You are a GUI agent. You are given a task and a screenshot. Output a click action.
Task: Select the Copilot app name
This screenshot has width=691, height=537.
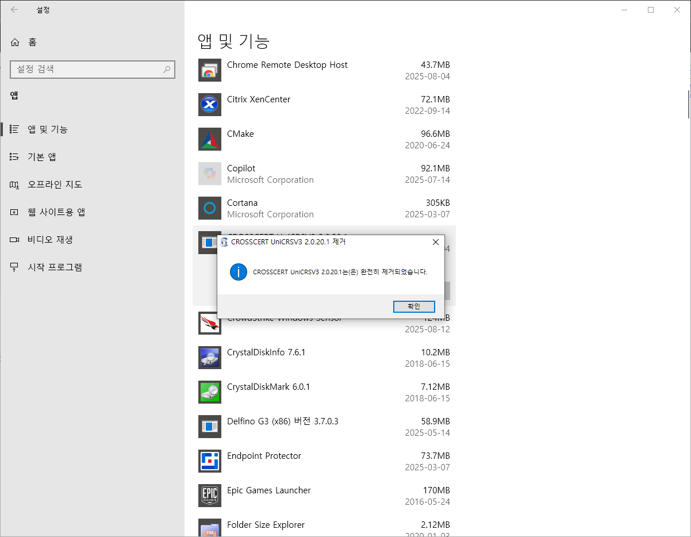point(241,168)
